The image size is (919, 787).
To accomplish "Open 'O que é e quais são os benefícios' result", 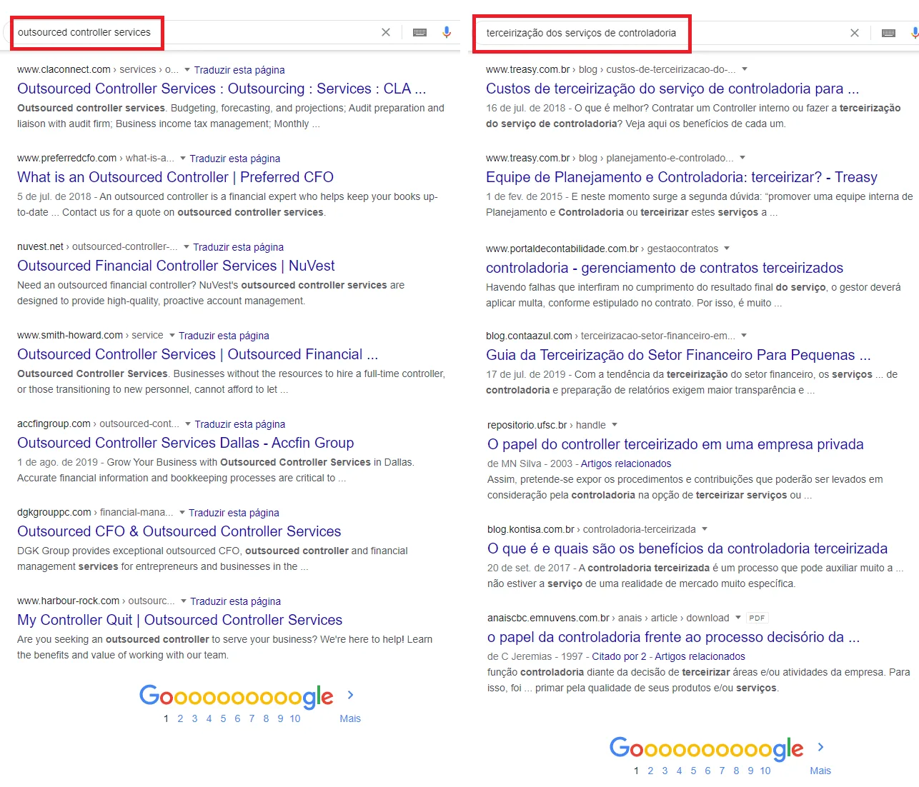I will (x=687, y=548).
